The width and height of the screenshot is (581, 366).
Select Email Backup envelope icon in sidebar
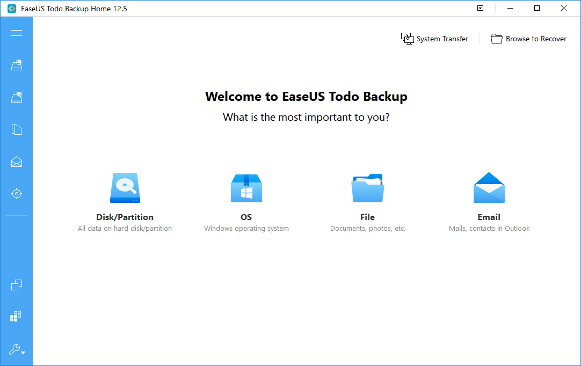[x=16, y=162]
